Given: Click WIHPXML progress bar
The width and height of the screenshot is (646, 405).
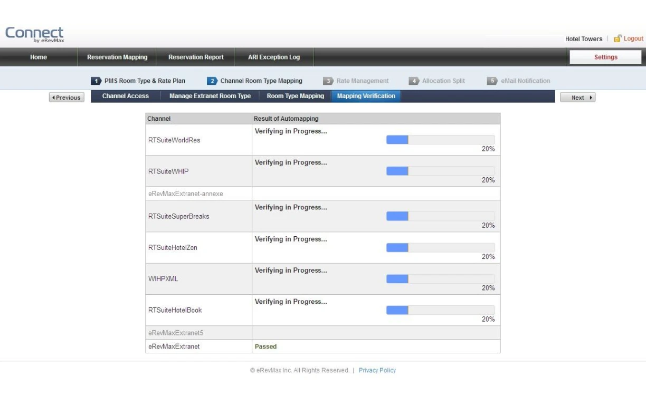Looking at the screenshot, I should [x=441, y=279].
